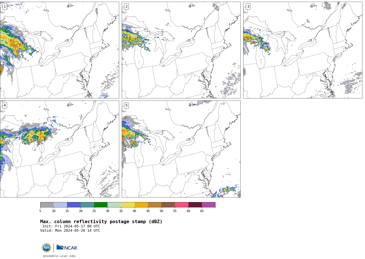Image resolution: width=365 pixels, height=259 pixels.
Task: Click the panel number 5 label
Action: 126,105
